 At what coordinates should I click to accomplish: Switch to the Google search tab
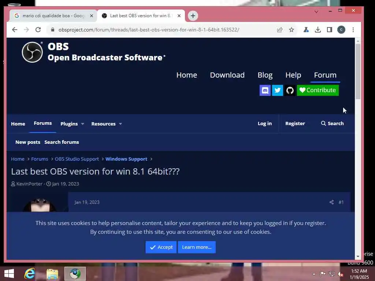53,16
